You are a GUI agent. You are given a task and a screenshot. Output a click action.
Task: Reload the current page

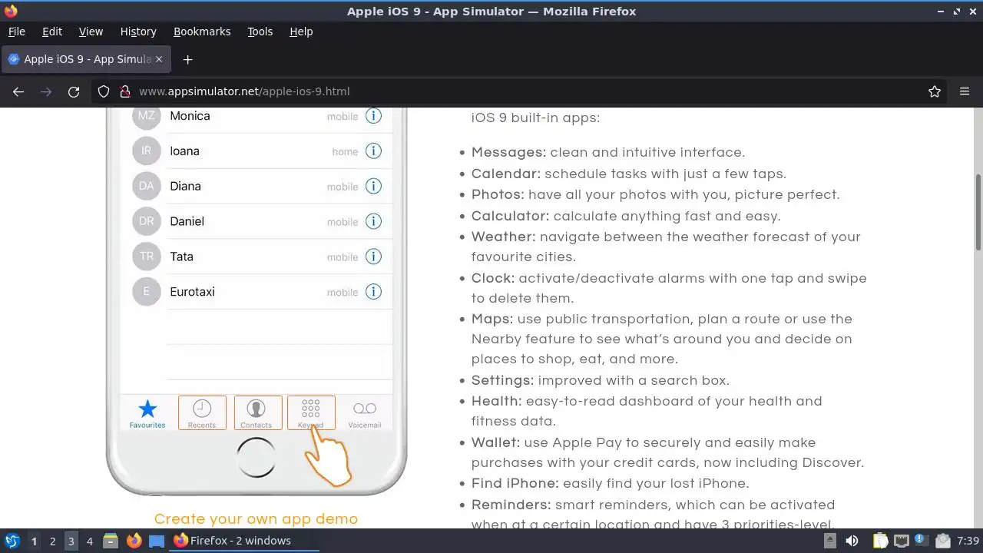[74, 91]
